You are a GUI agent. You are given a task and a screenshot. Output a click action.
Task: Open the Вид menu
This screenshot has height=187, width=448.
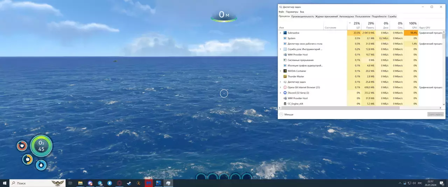pos(302,12)
